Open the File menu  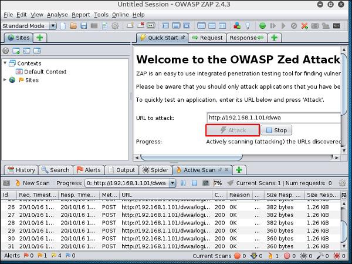click(x=8, y=15)
